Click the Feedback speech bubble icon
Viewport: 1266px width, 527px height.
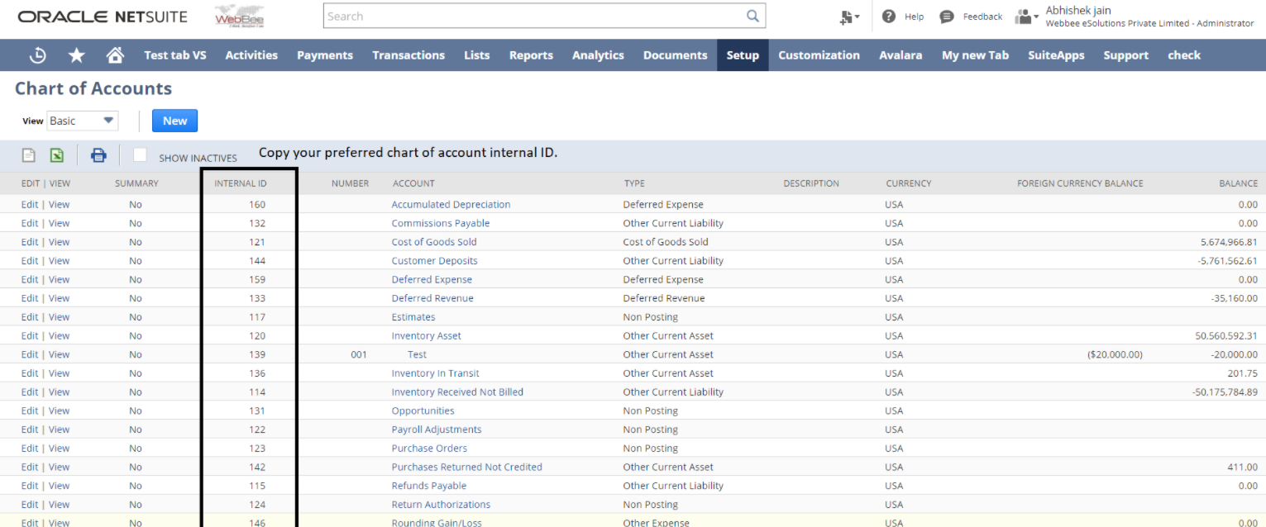coord(947,17)
